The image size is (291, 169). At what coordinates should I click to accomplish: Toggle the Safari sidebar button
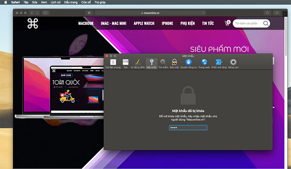click(x=46, y=13)
